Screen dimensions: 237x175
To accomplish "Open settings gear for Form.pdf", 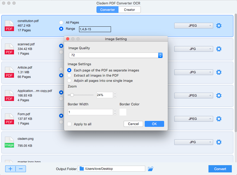I will 219,119.
